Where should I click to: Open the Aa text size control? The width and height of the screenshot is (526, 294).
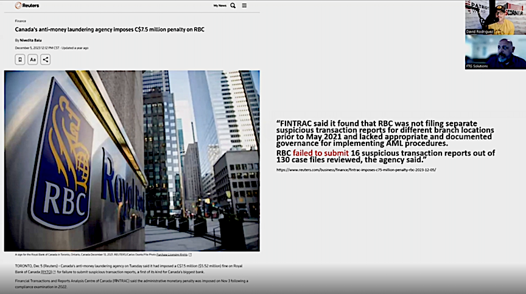tap(33, 60)
